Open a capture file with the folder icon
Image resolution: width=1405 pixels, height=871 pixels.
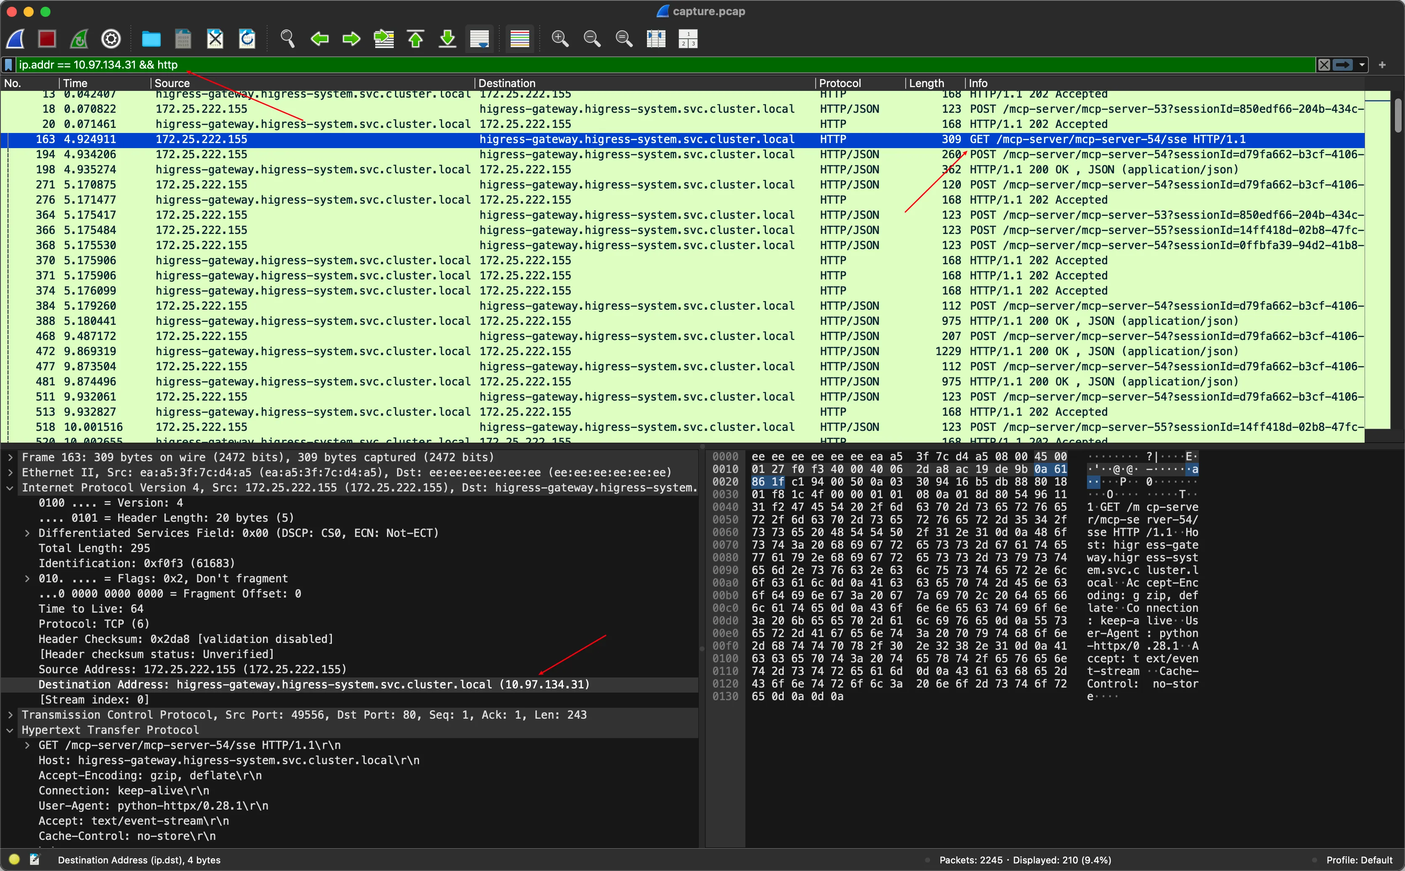tap(151, 39)
